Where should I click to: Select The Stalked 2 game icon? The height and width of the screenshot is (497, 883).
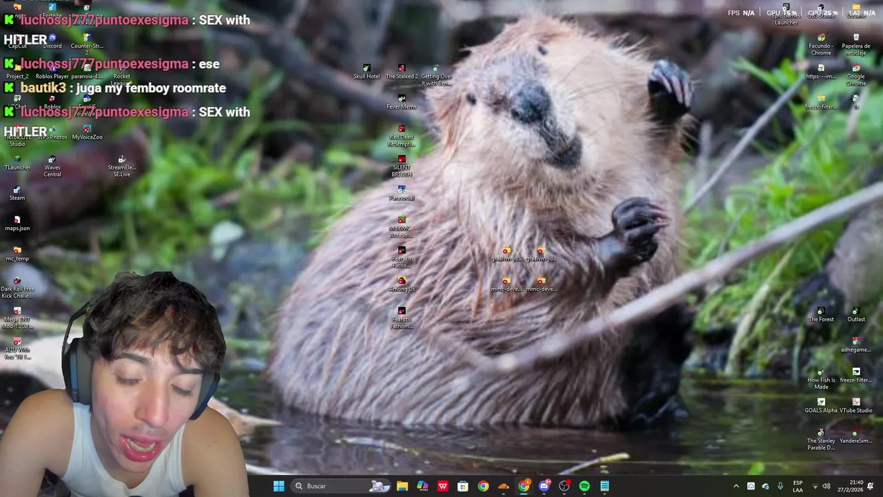(x=401, y=72)
